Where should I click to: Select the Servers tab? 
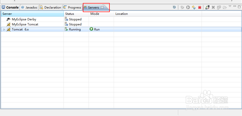click(93, 8)
